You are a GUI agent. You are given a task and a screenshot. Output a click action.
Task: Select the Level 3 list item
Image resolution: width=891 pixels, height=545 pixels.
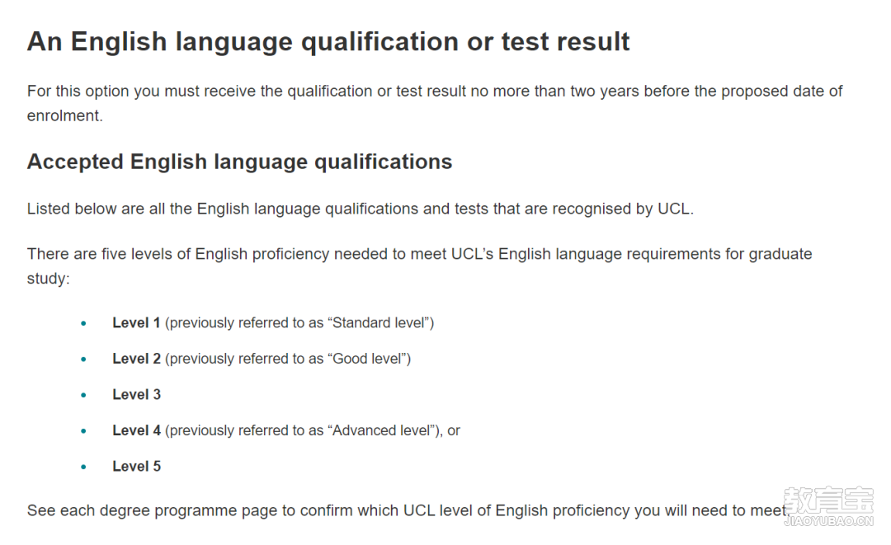pyautogui.click(x=136, y=395)
